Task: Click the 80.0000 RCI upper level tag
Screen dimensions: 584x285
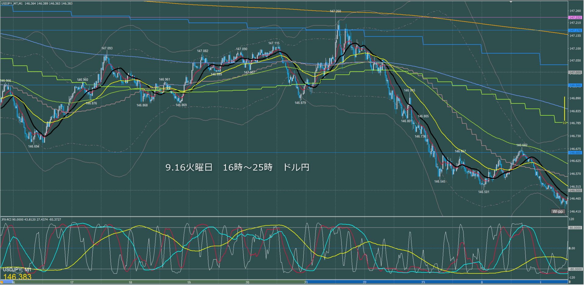Action: click(x=575, y=228)
